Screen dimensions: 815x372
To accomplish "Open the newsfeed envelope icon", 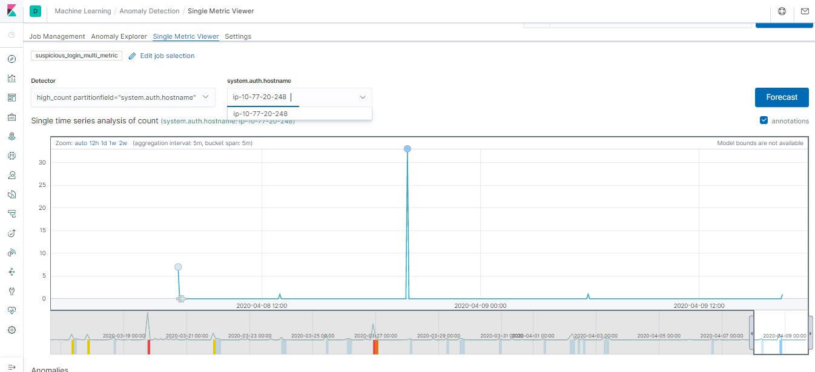I will 805,11.
